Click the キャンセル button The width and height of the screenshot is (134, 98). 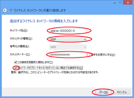pos(122,92)
